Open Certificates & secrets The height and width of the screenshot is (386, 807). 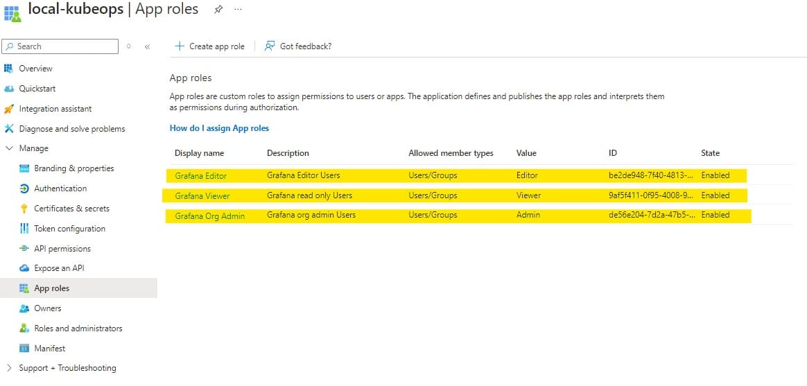click(x=71, y=209)
